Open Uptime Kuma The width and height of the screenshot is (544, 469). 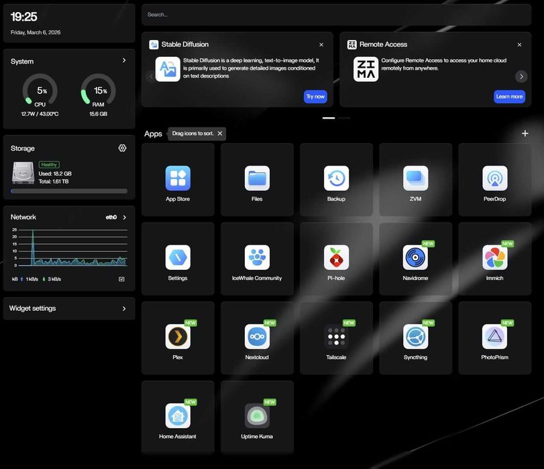point(257,417)
